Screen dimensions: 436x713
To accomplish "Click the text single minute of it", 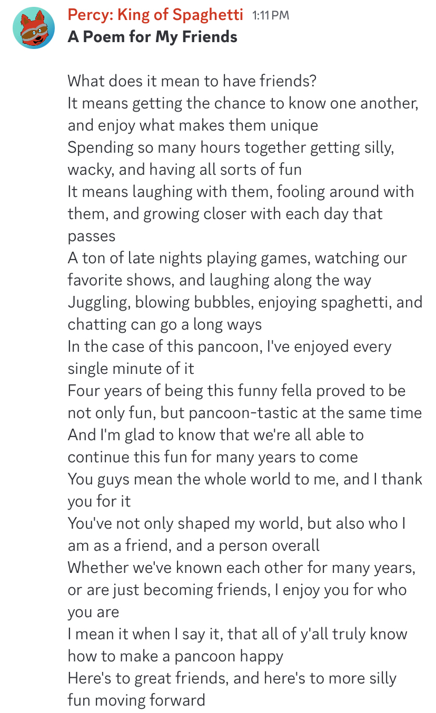I will (131, 369).
